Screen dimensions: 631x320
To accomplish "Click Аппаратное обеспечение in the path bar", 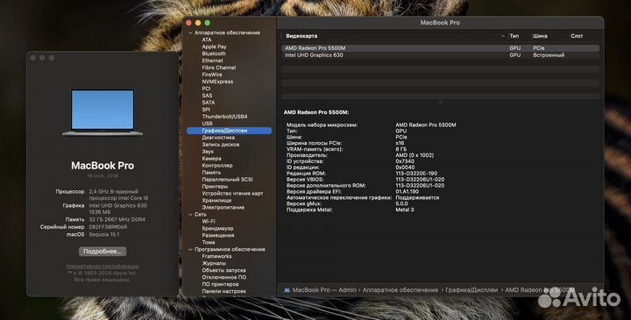I will click(400, 290).
